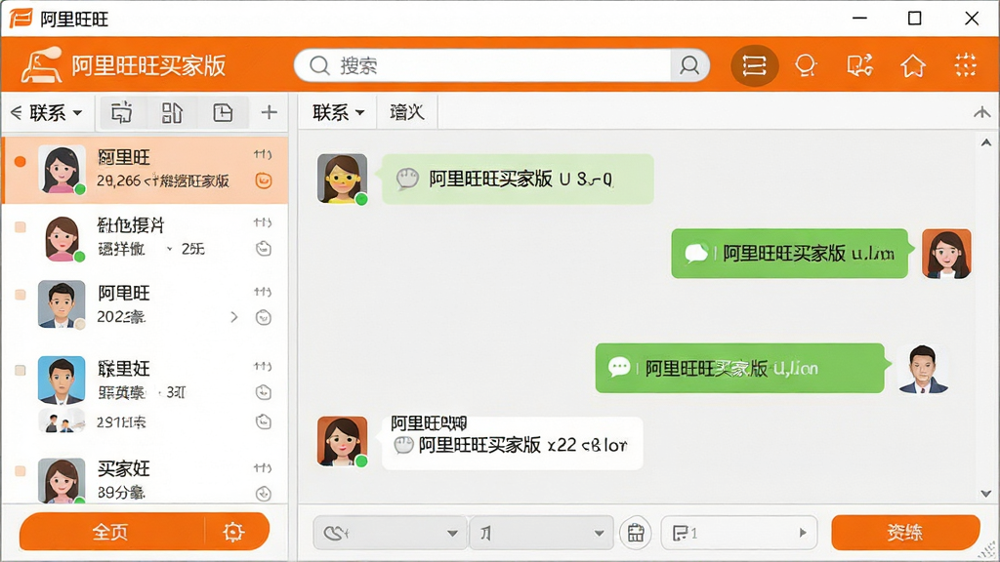Click chat scrollbar up arrow
1000x562 pixels.
(x=986, y=142)
